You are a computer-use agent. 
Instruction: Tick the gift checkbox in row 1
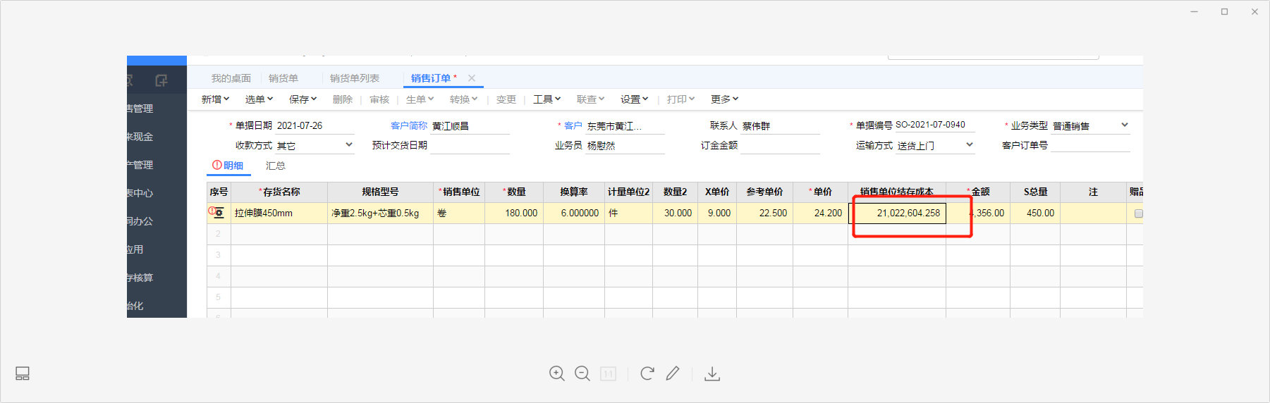1138,213
